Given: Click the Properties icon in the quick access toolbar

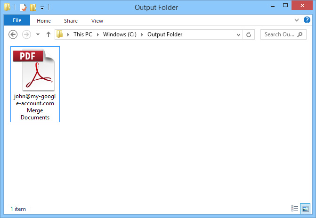Looking at the screenshot, I should click(23, 8).
